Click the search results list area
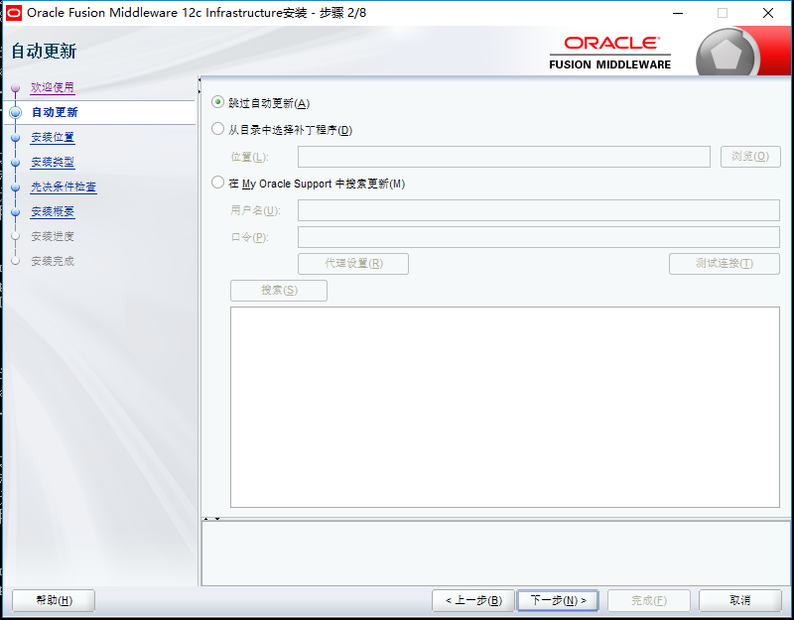This screenshot has width=794, height=620. tap(505, 407)
